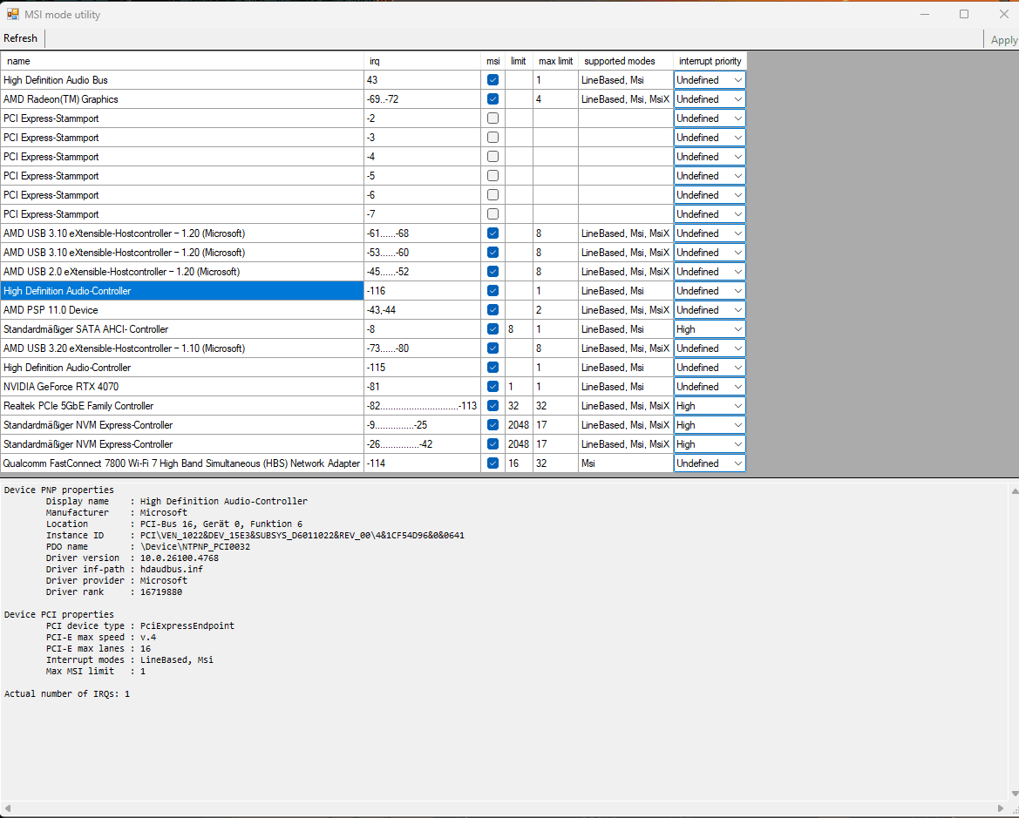The height and width of the screenshot is (818, 1019).
Task: Enable msi for PCI Express-Stammport irq -5
Action: 493,176
